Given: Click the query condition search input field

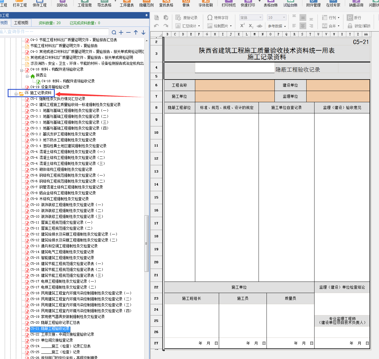Looking at the screenshot, I should 54,32.
